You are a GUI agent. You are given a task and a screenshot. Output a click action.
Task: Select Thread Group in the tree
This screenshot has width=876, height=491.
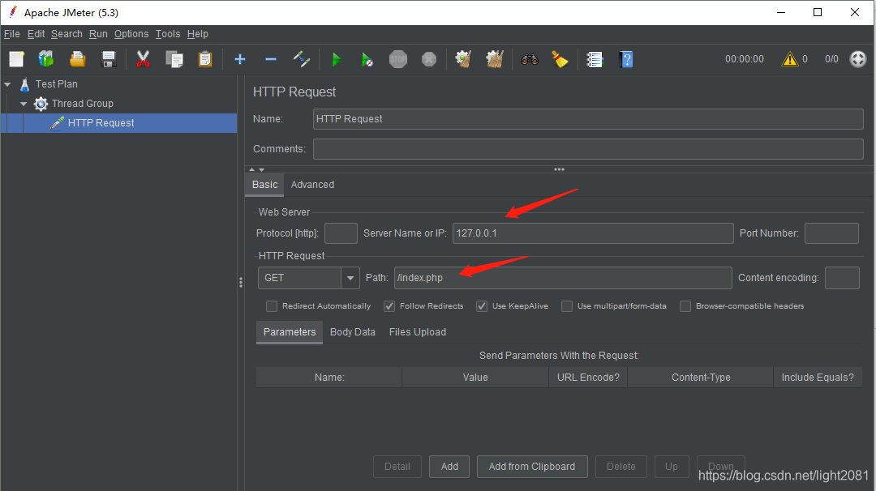(x=82, y=104)
